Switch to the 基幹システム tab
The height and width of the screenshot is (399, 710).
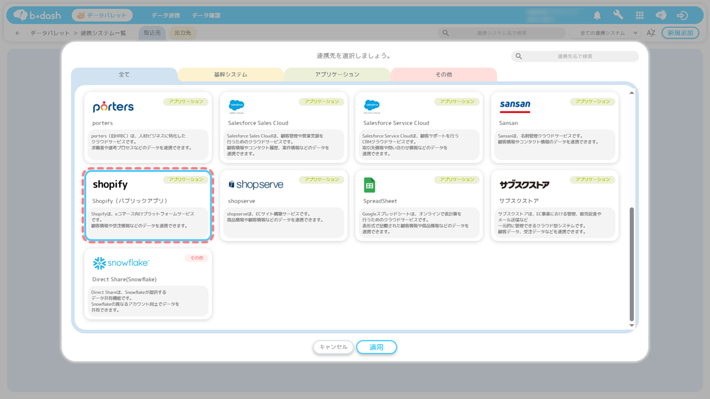coord(231,75)
